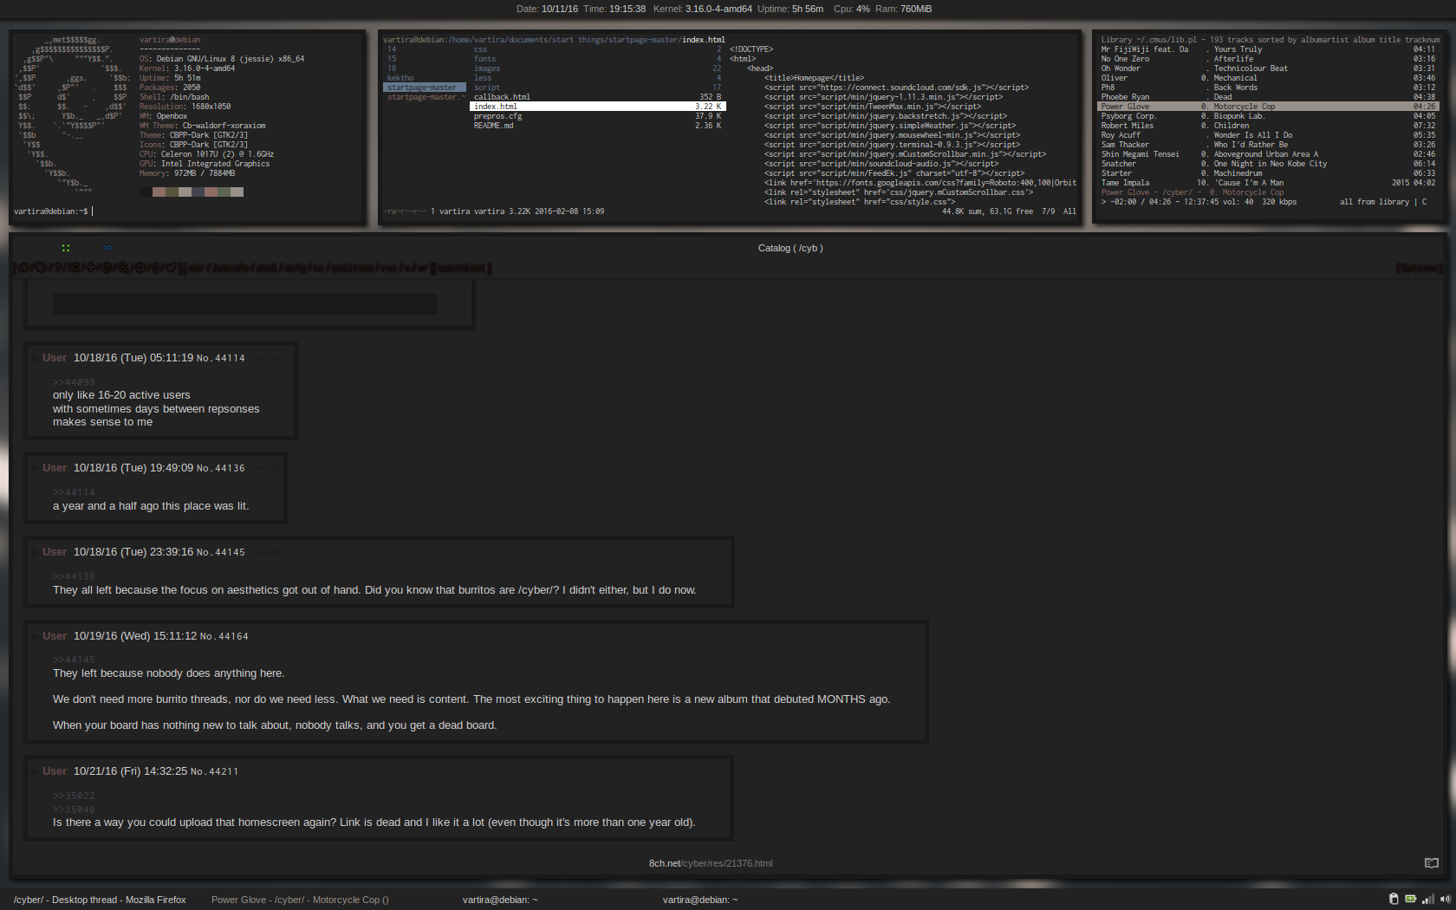The width and height of the screenshot is (1456, 910).
Task: Switch to first vartira@debian terminal taskbar item
Action: coord(500,900)
